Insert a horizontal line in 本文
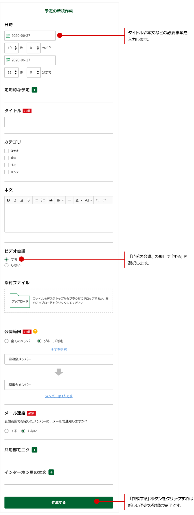 [x=69, y=200]
